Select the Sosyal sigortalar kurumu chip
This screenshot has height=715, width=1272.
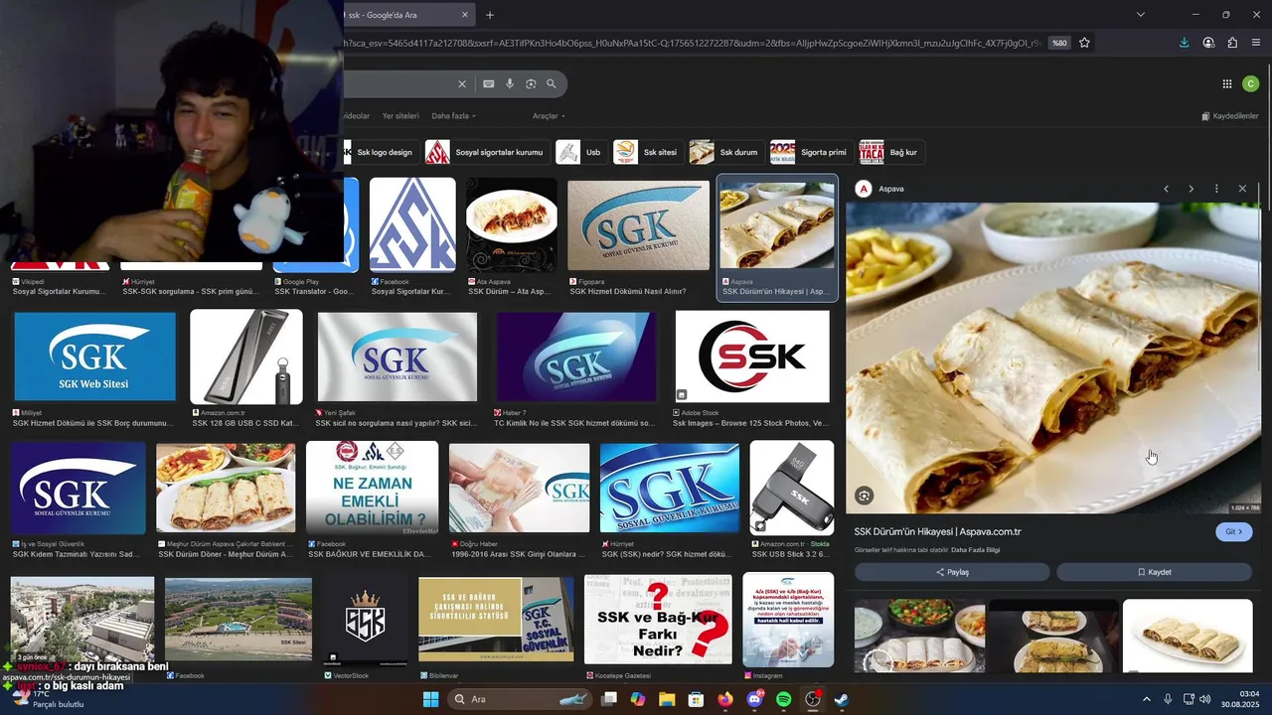486,152
